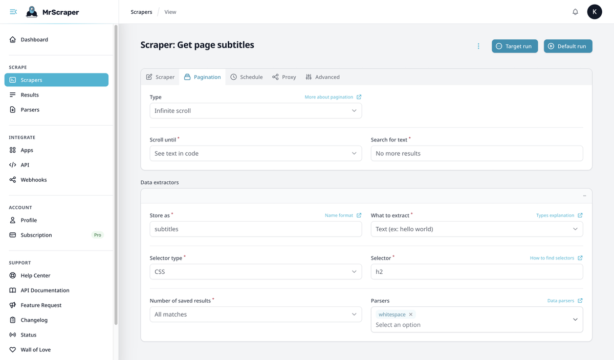Open the Advanced tab
The image size is (614, 360).
(322, 77)
